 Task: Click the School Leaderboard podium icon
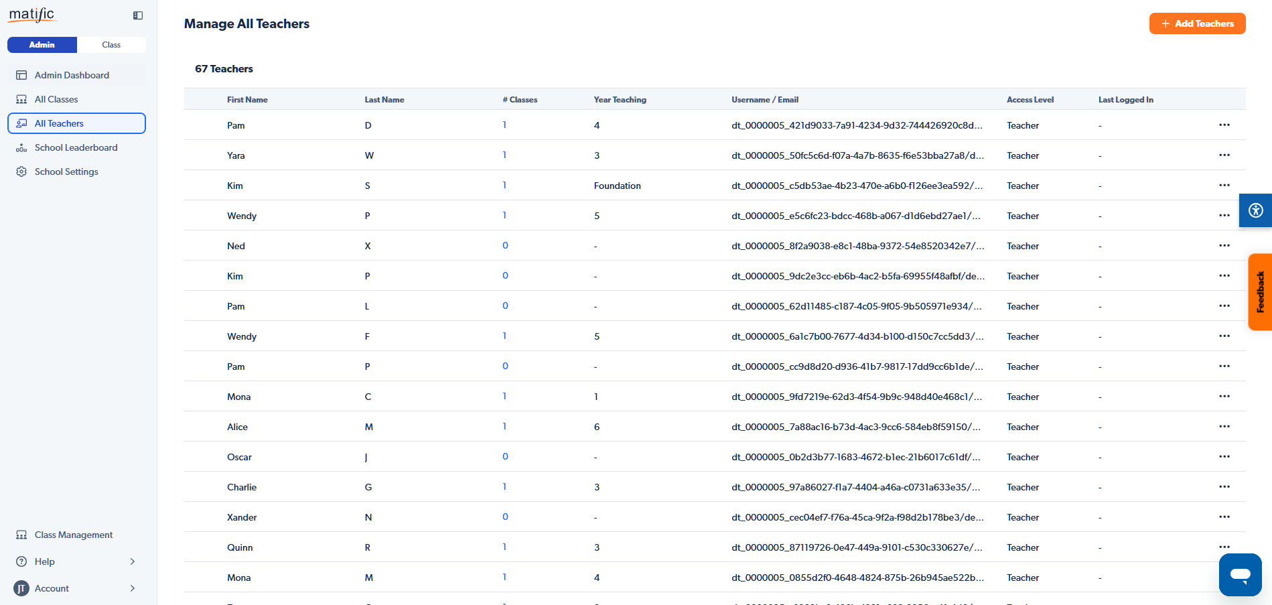(21, 147)
